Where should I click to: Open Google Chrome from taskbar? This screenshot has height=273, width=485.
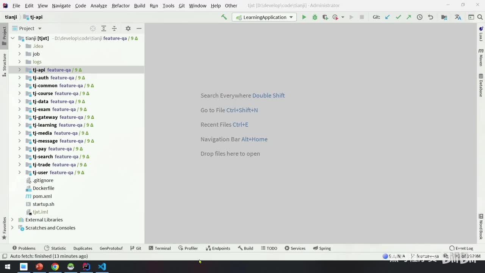click(55, 267)
